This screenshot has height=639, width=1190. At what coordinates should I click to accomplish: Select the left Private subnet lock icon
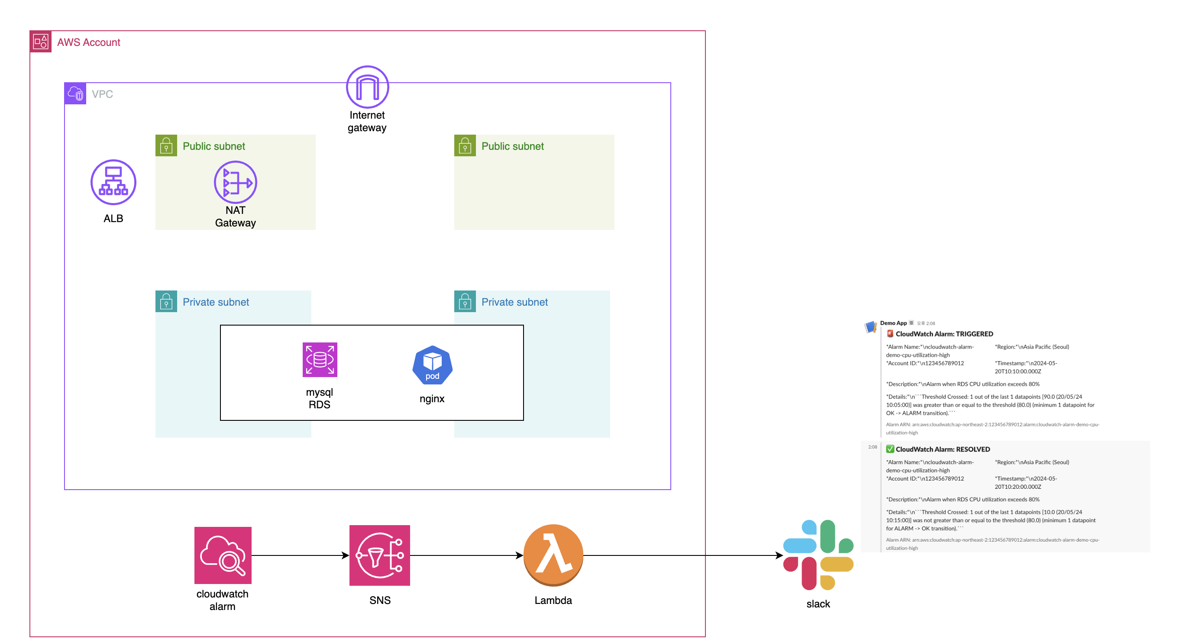tap(166, 301)
